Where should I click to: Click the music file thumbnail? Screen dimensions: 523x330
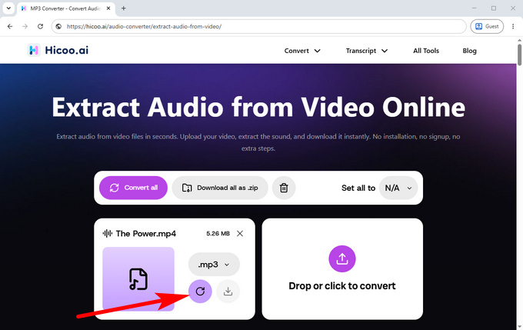point(138,279)
